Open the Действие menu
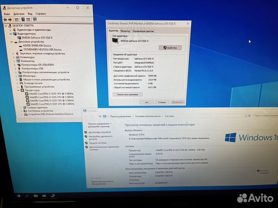The image size is (278, 208). (19, 14)
